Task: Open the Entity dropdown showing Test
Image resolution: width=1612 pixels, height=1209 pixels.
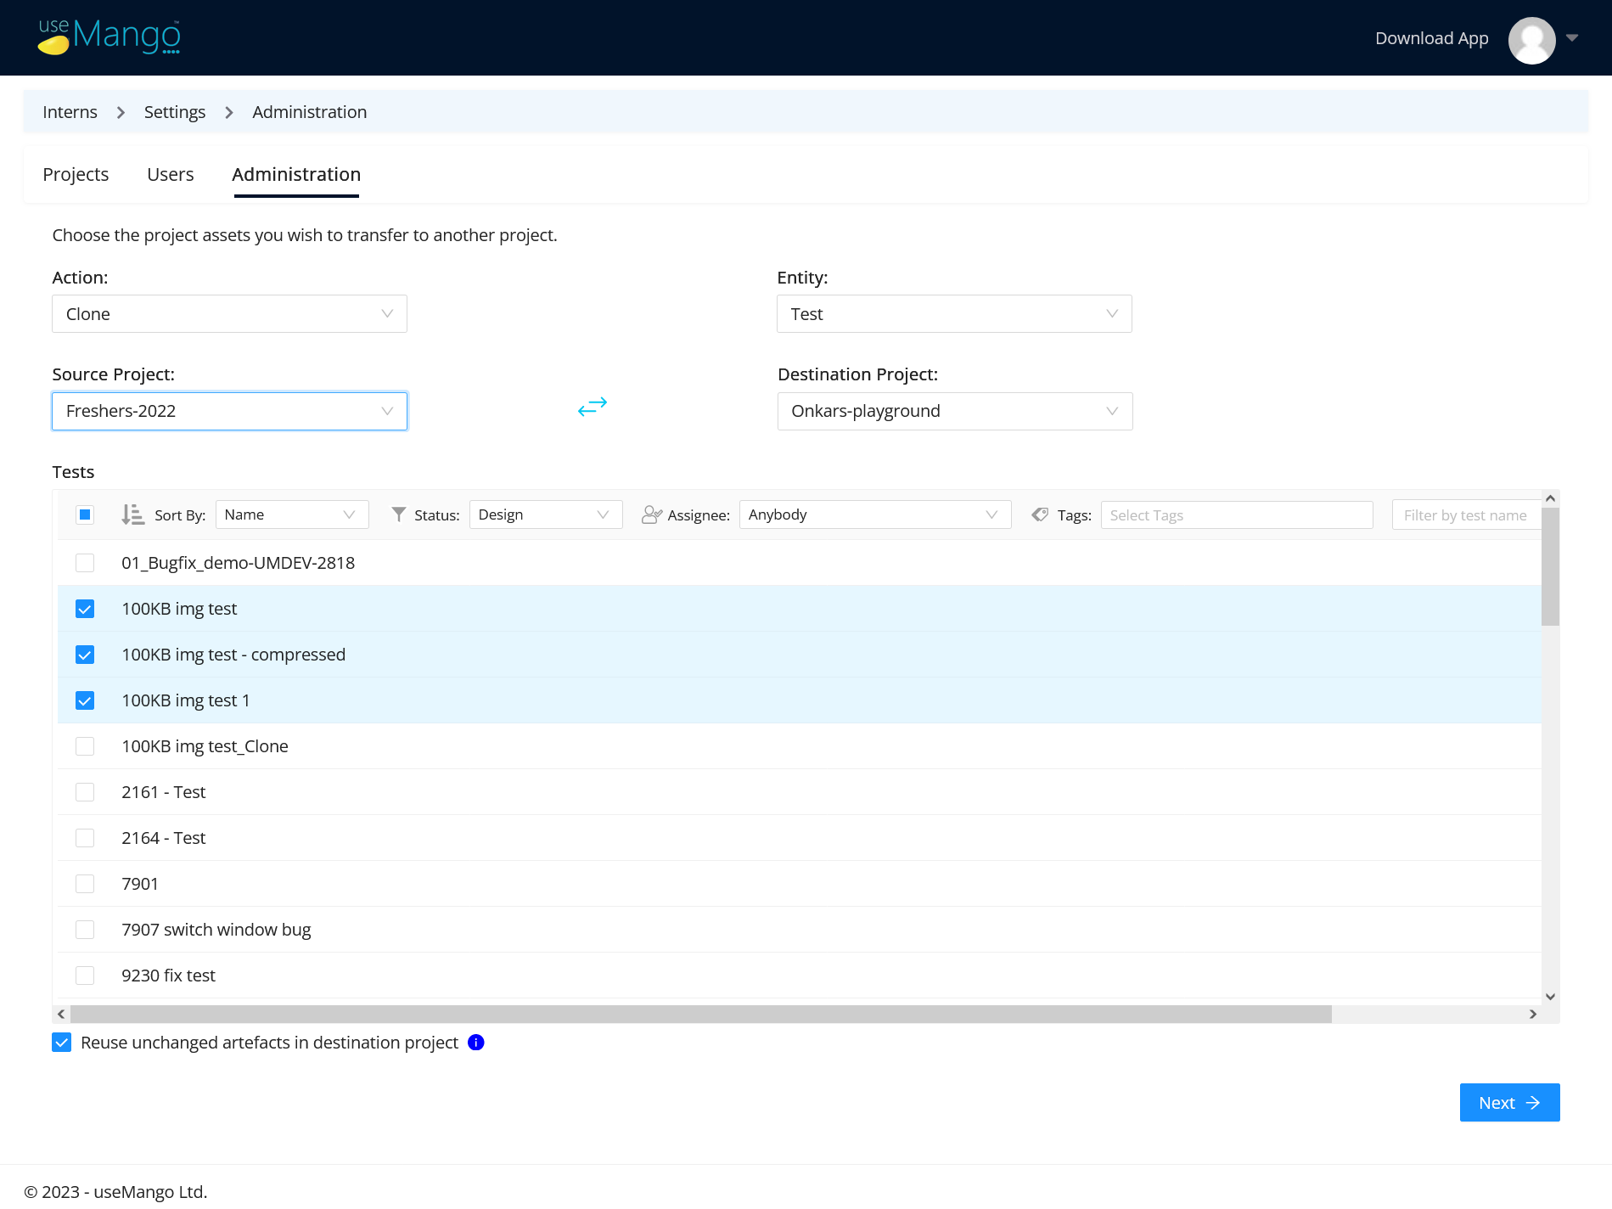Action: [x=954, y=314]
